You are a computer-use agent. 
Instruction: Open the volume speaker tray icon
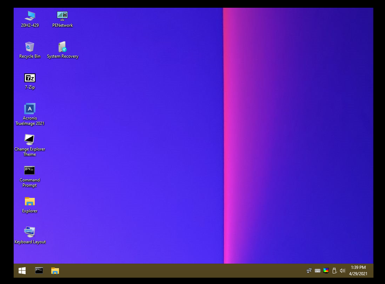[x=342, y=271]
